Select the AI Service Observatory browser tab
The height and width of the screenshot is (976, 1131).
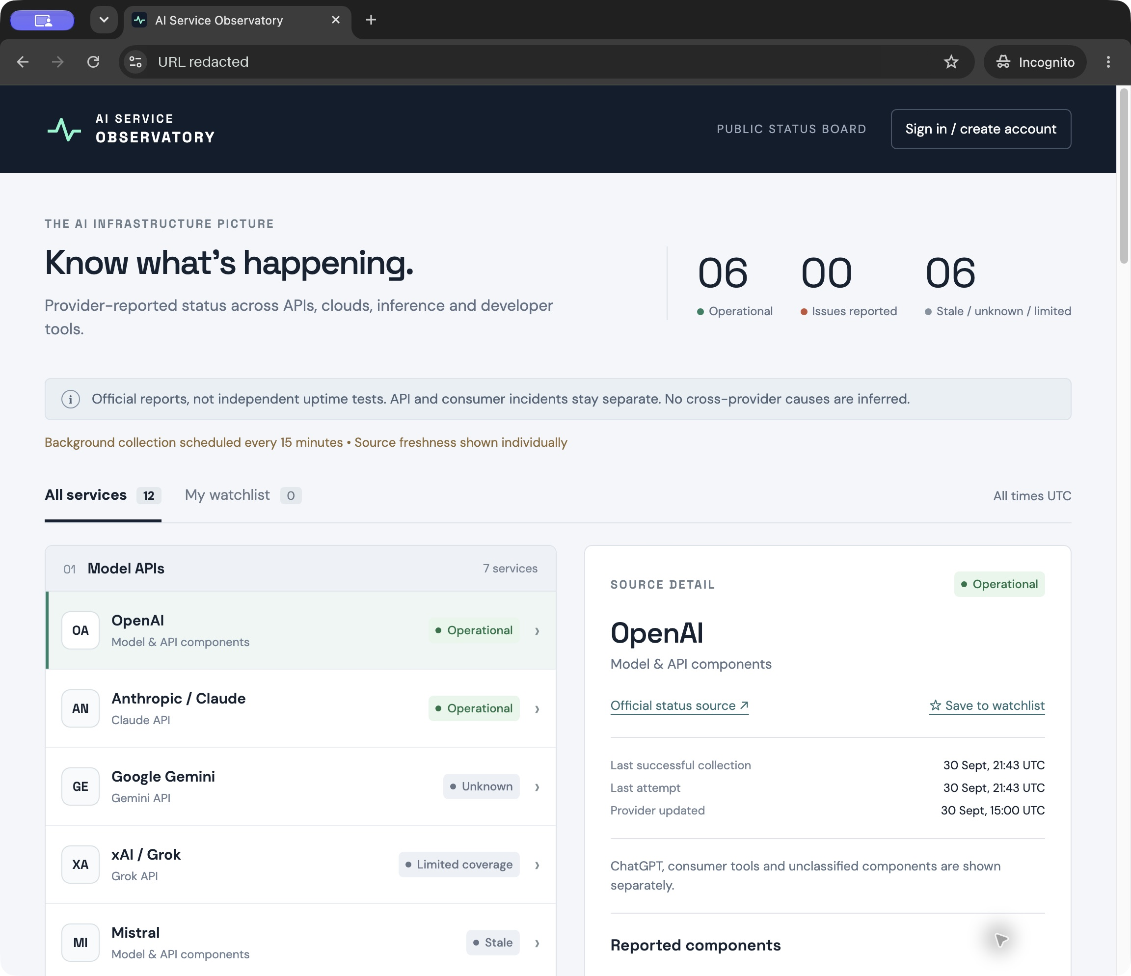tap(238, 20)
